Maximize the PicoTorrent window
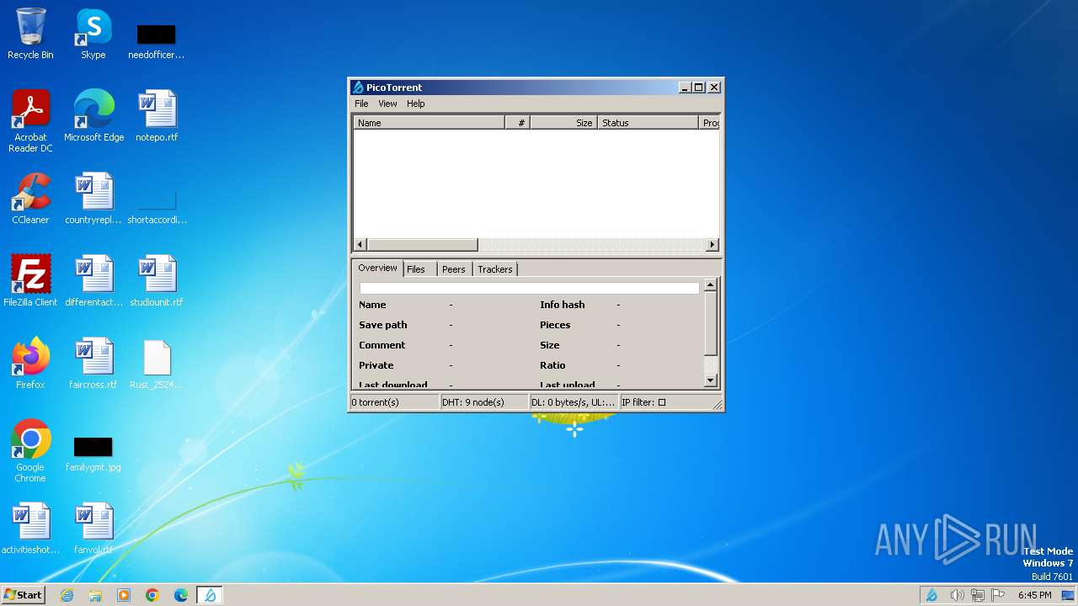The height and width of the screenshot is (606, 1078). [x=698, y=88]
